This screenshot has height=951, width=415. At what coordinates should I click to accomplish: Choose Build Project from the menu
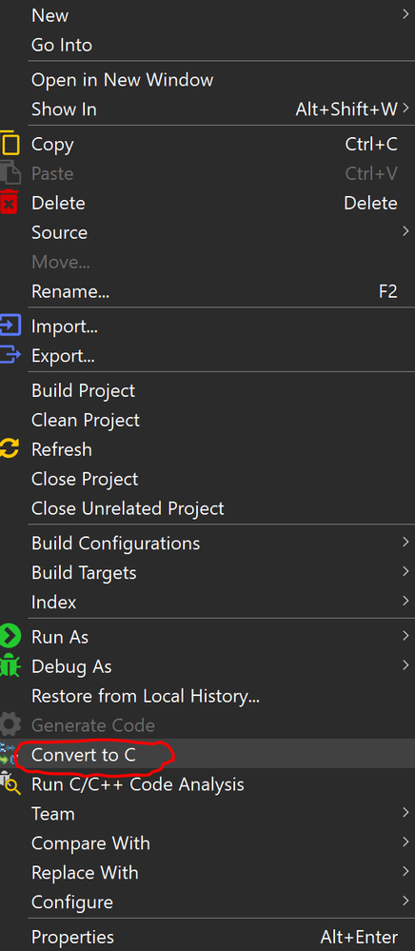point(207,390)
